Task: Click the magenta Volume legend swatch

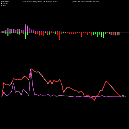Action: (2, 3)
